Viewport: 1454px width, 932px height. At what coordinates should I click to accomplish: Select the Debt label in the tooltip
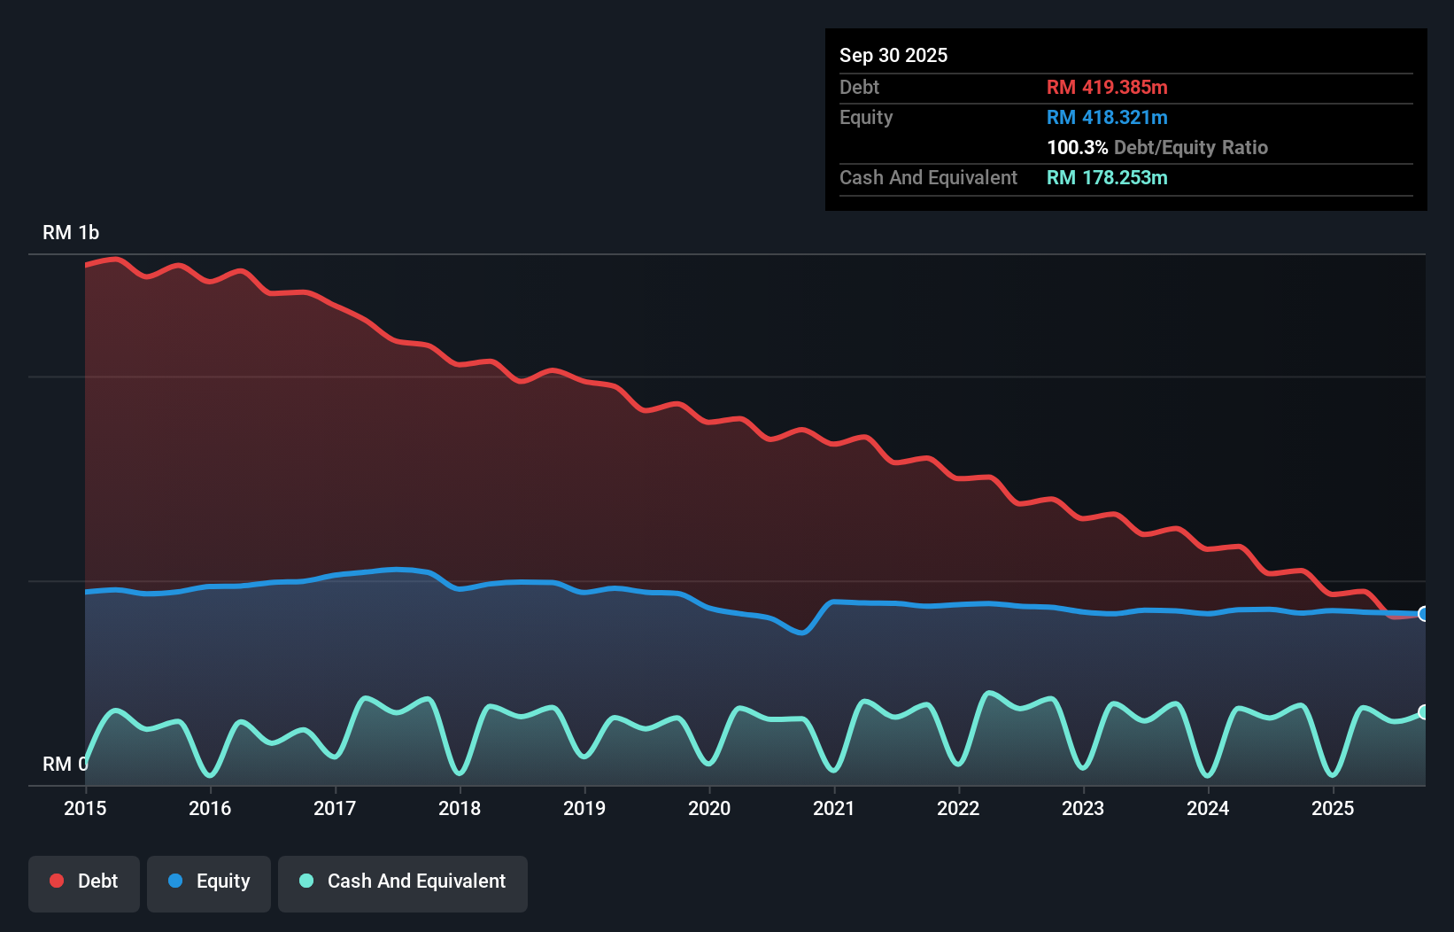[x=859, y=87]
